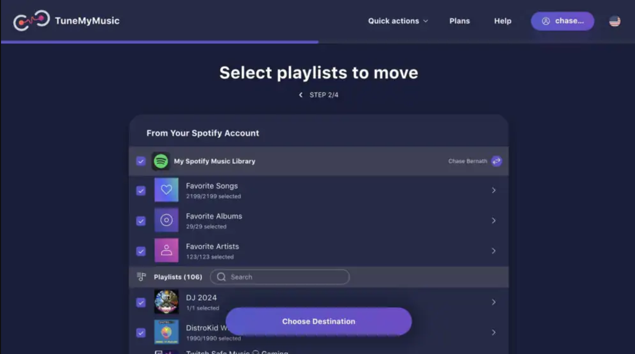635x354 pixels.
Task: Click the STEP 2/4 label
Action: (x=324, y=95)
